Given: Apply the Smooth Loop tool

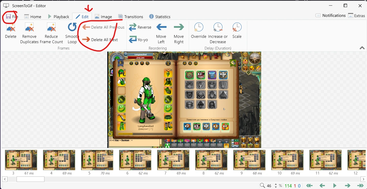Looking at the screenshot, I should point(72,33).
